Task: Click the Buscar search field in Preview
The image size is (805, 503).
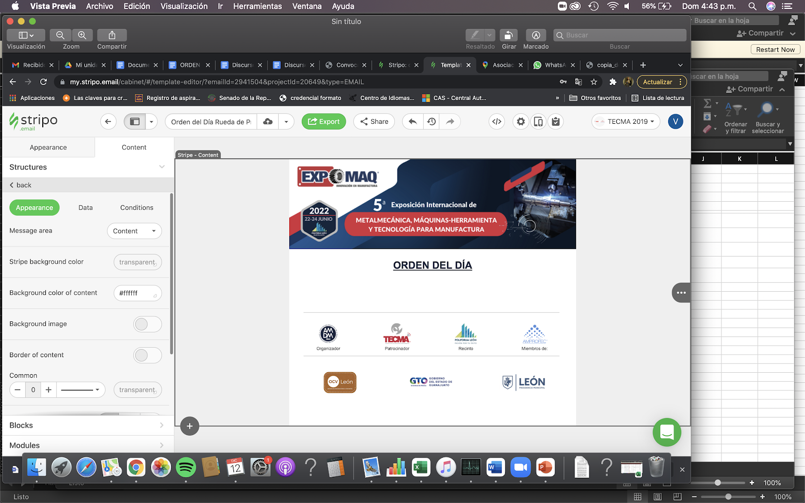Action: [619, 35]
